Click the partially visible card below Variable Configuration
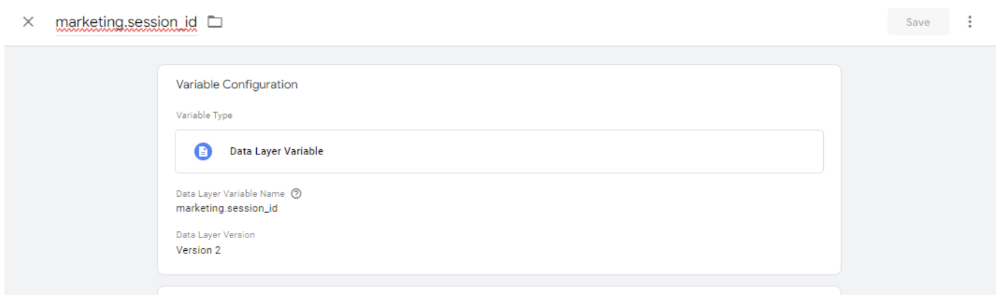998x301 pixels. (499, 291)
